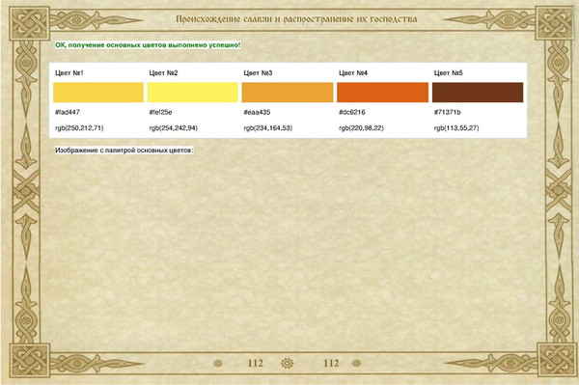The height and width of the screenshot is (385, 579).
Task: Click the top-right corner knot ornament
Action: pos(556,23)
